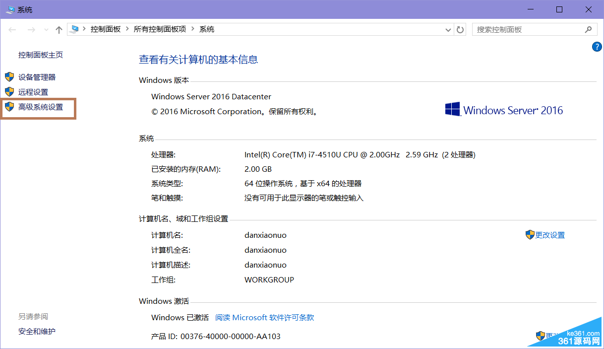Open 远程设置 in the sidebar
Screen dimensions: 604x349
tap(33, 92)
